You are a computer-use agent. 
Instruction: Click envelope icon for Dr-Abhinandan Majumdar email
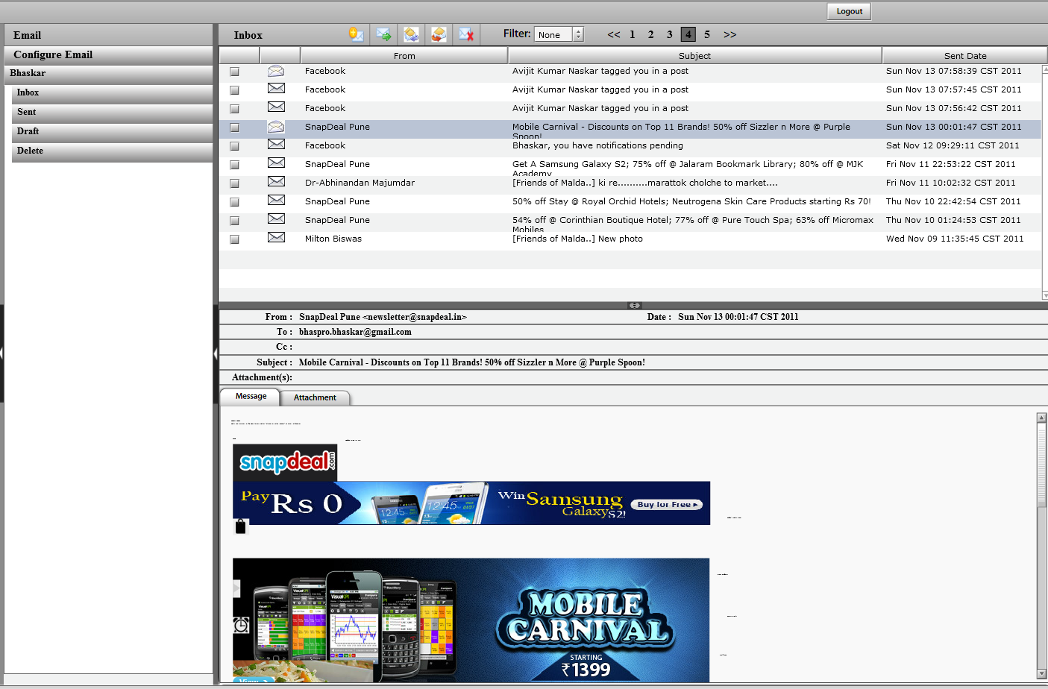click(x=276, y=182)
